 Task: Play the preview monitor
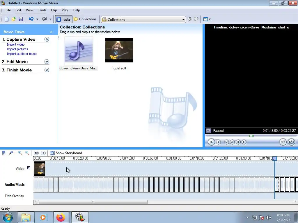click(211, 142)
